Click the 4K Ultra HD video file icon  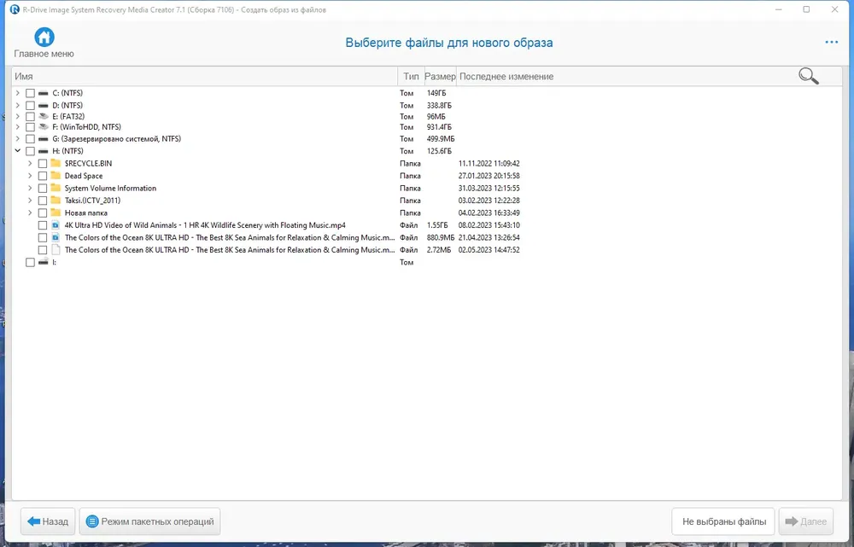point(56,224)
